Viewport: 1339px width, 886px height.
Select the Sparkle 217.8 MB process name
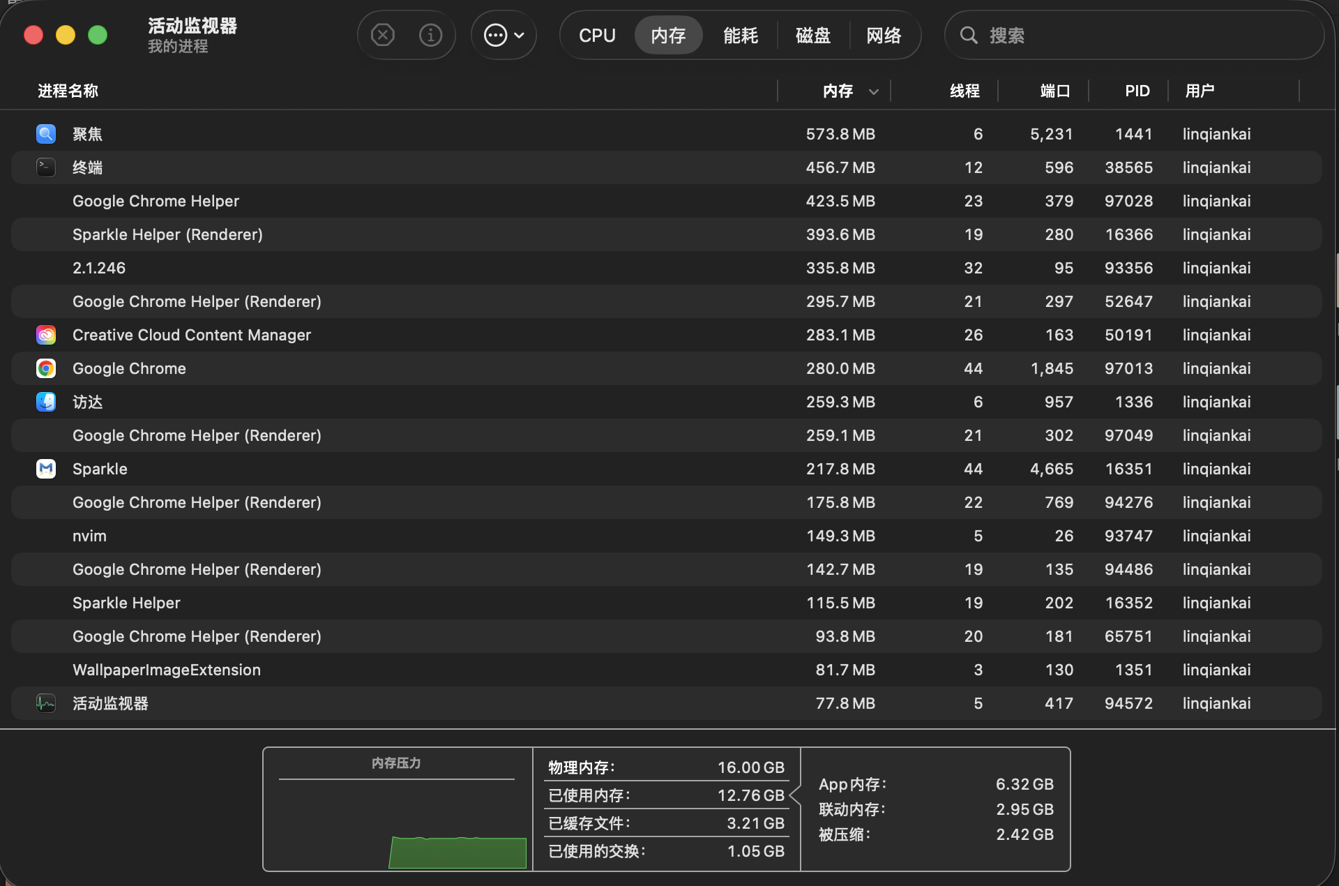point(100,469)
